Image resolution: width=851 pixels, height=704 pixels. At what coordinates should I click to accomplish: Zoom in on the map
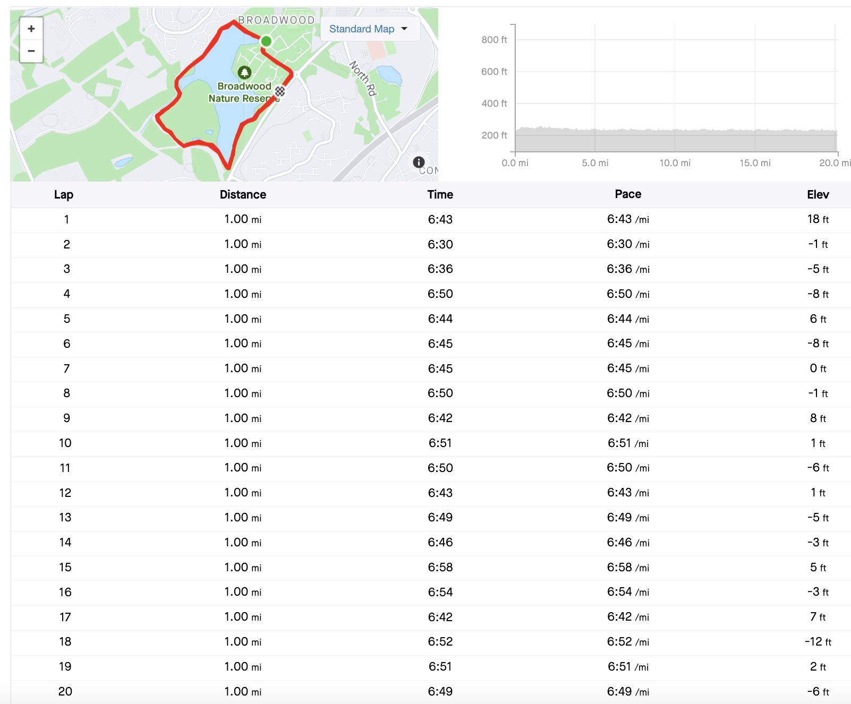pos(31,29)
